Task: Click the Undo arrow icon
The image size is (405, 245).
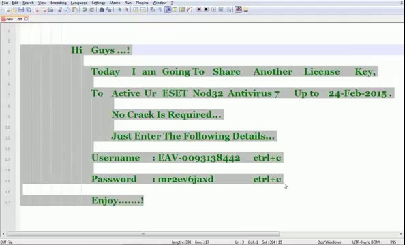Action: 84,10
